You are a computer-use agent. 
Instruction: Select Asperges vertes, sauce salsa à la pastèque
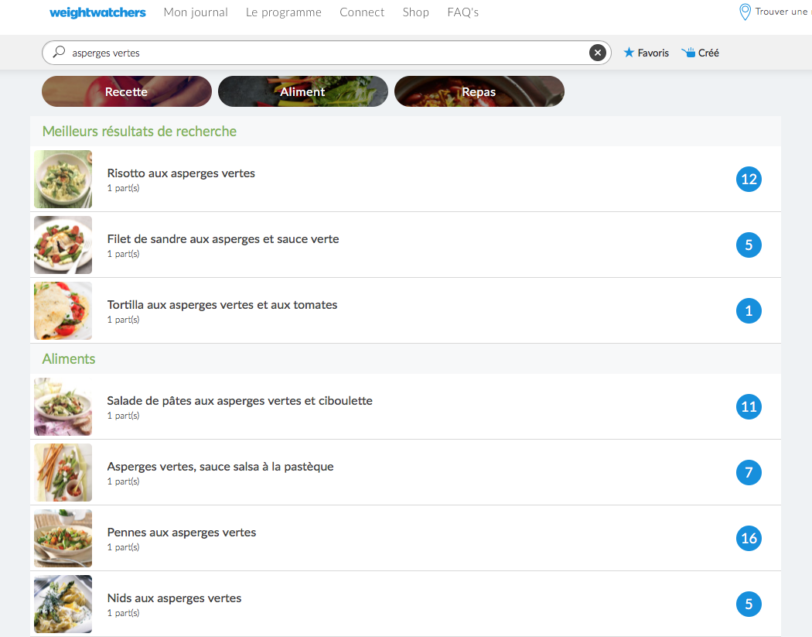pos(220,467)
